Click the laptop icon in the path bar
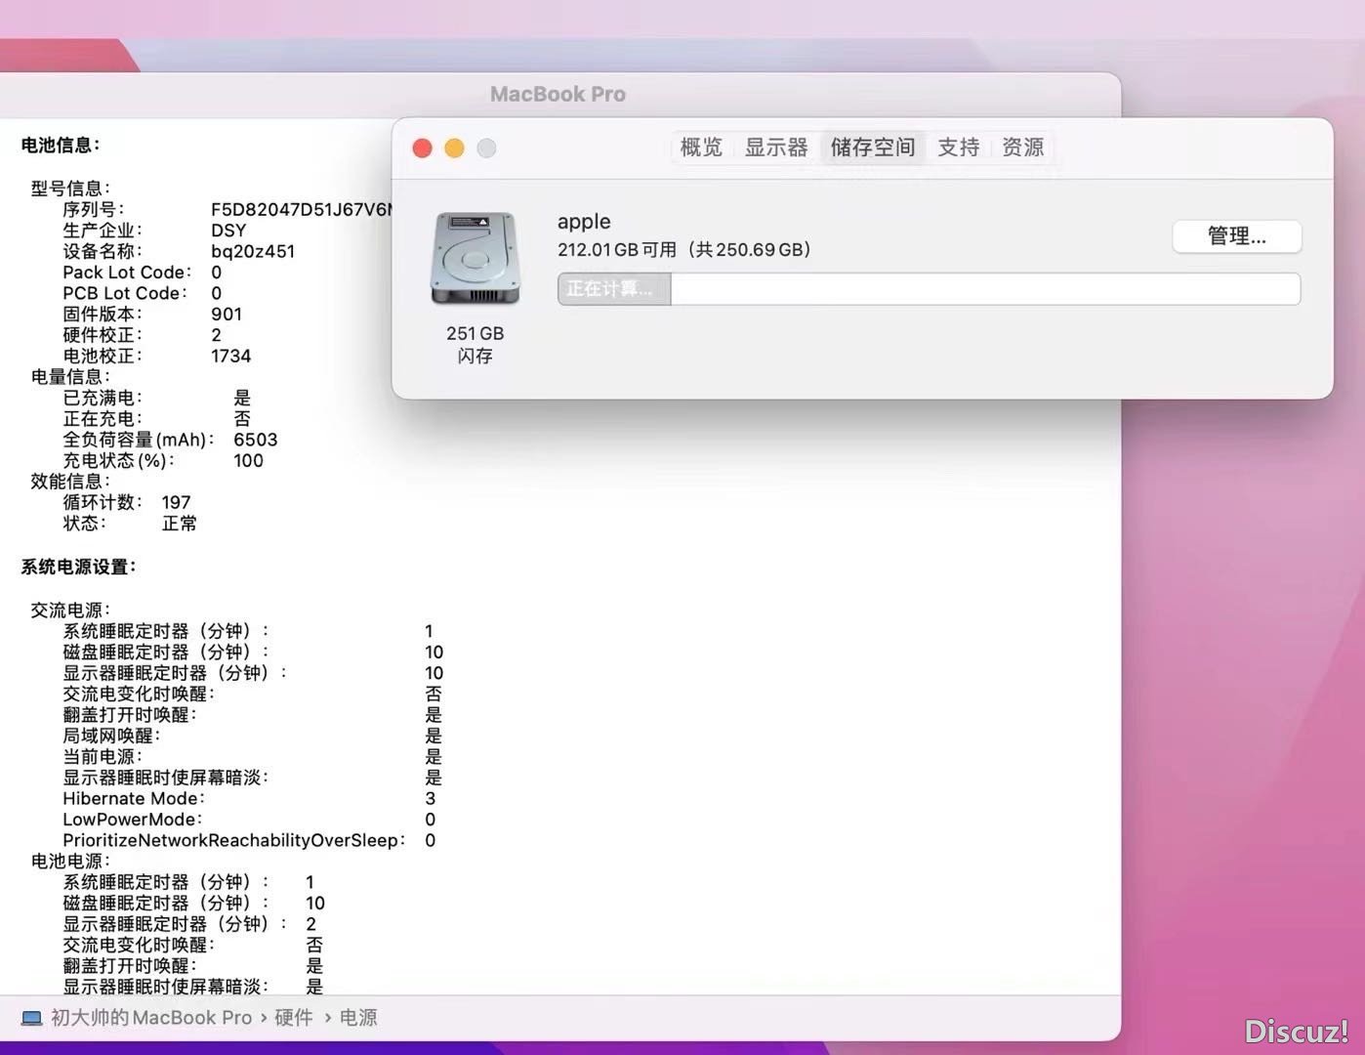The width and height of the screenshot is (1365, 1055). 31,1018
